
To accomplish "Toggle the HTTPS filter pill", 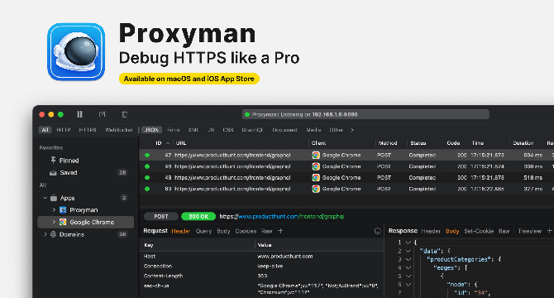I will pos(88,130).
